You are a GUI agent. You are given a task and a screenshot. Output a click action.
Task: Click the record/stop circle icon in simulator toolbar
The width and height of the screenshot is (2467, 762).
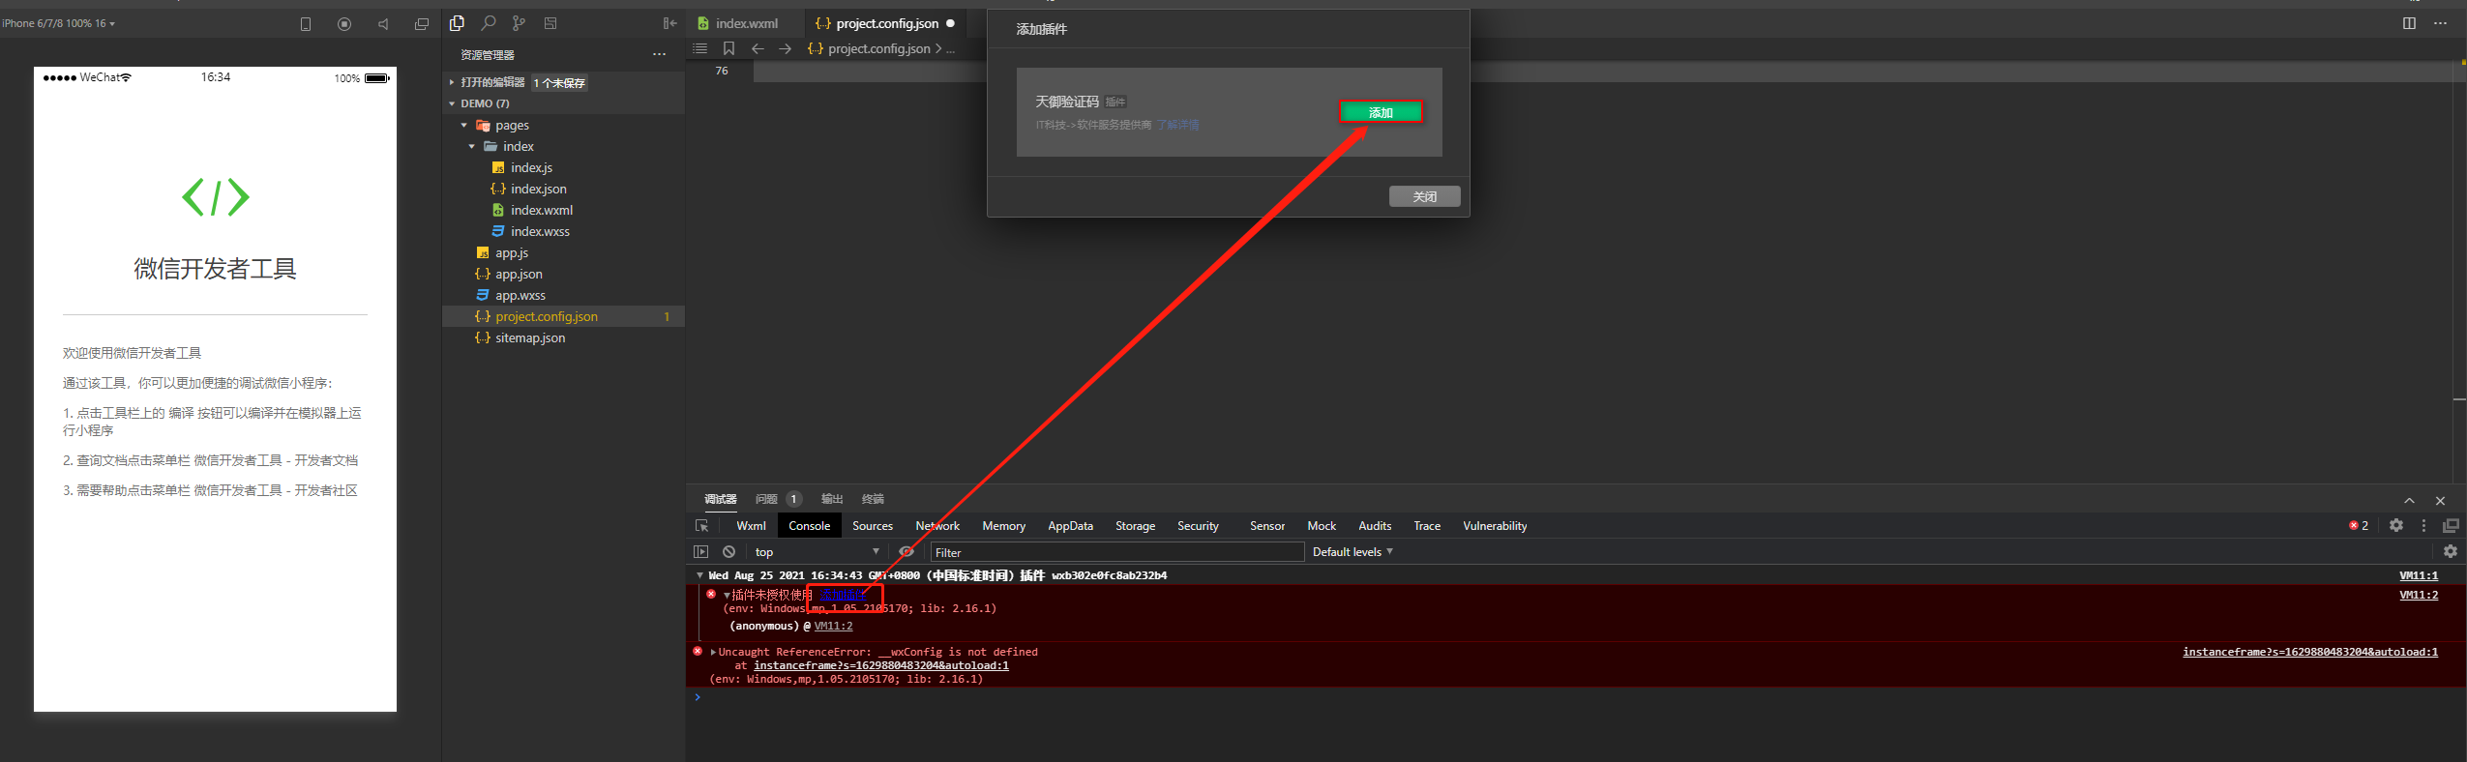coord(344,24)
